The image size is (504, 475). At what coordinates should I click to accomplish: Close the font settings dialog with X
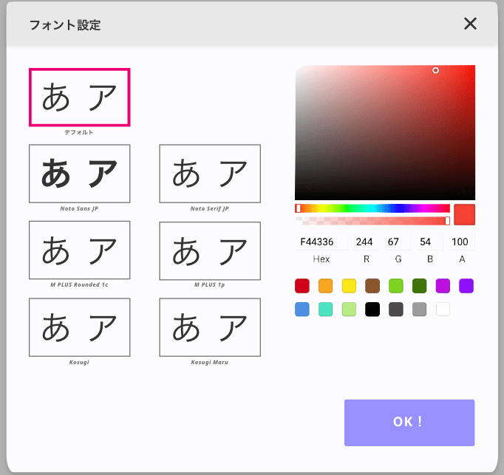coord(470,24)
